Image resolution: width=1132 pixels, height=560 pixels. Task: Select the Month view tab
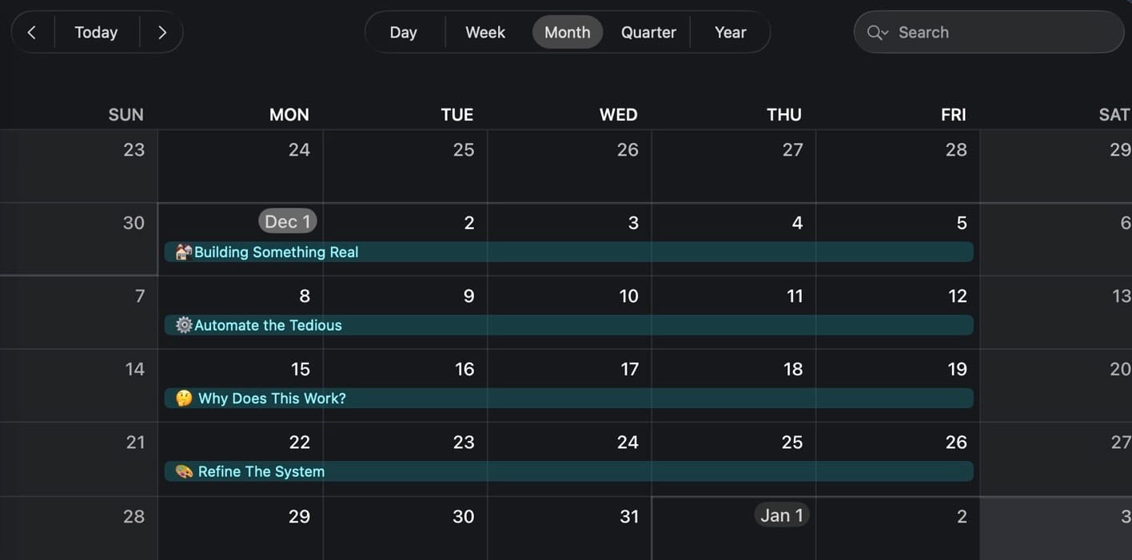(x=567, y=33)
